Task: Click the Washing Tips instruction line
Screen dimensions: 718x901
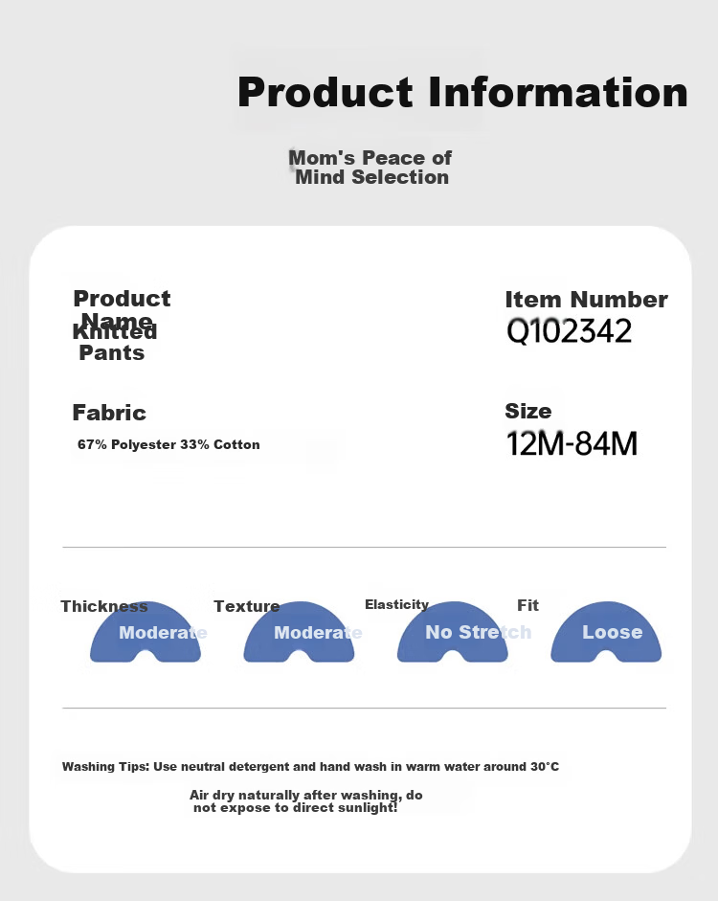Action: [310, 767]
